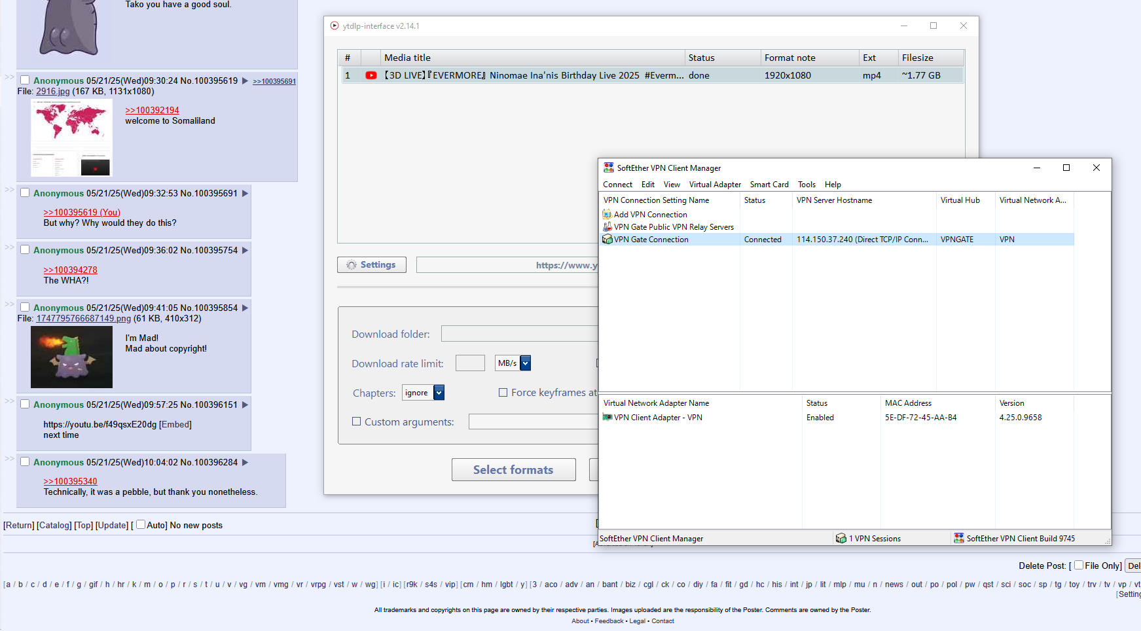Expand the MB/s rate unit dropdown

point(525,363)
